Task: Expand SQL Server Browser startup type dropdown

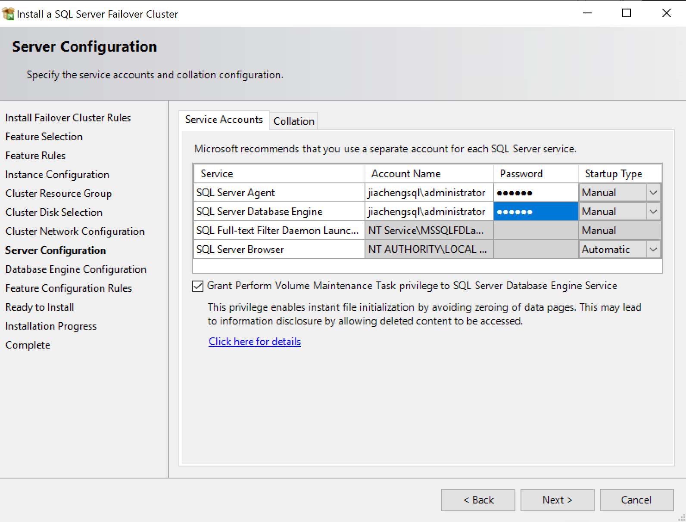Action: [653, 250]
